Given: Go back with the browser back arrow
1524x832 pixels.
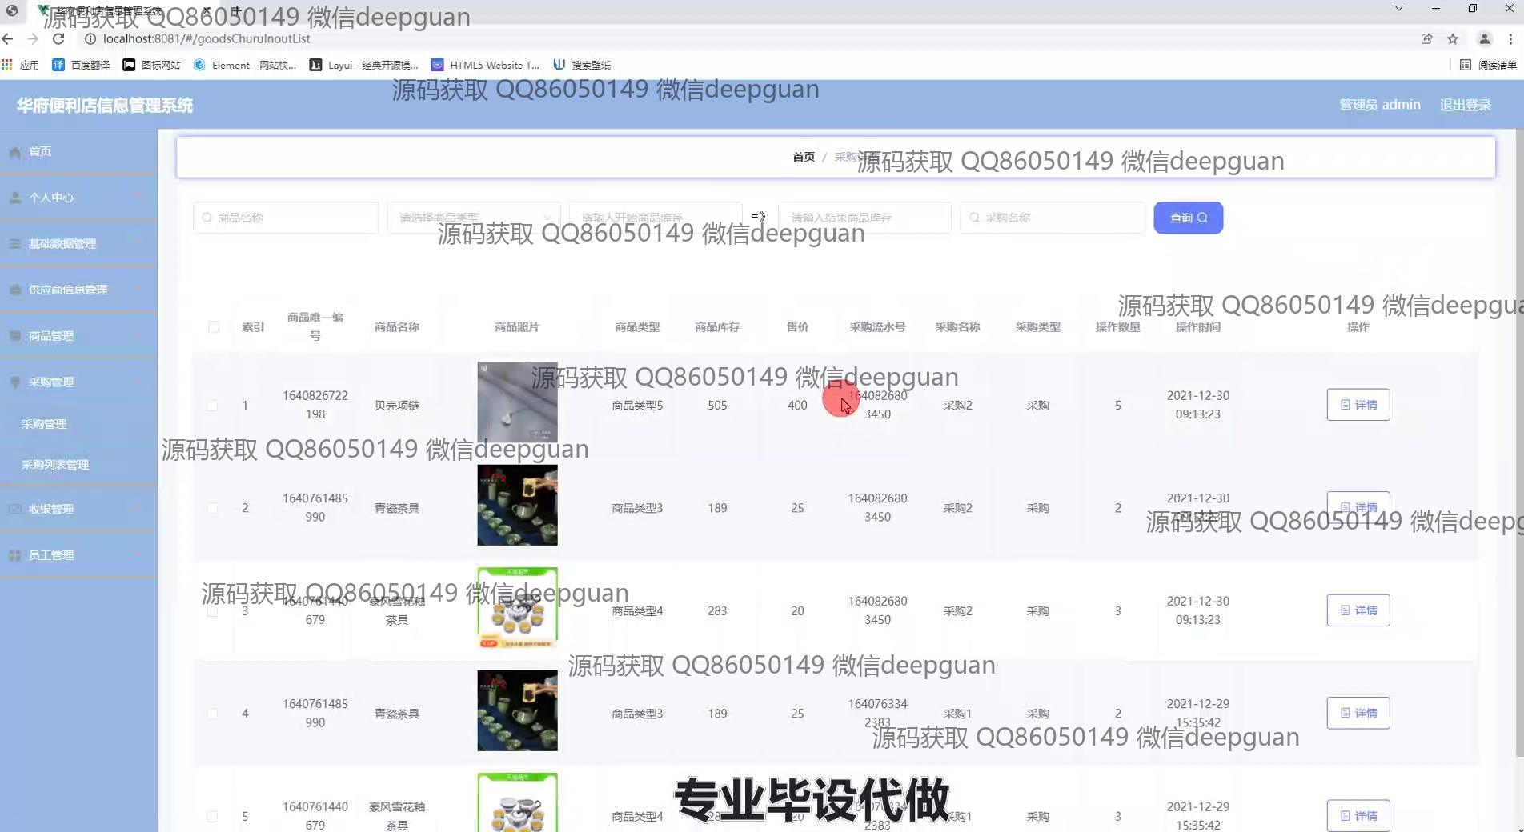Looking at the screenshot, I should 8,38.
